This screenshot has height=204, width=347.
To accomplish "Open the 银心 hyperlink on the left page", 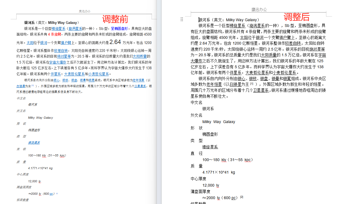I will click(x=57, y=80).
